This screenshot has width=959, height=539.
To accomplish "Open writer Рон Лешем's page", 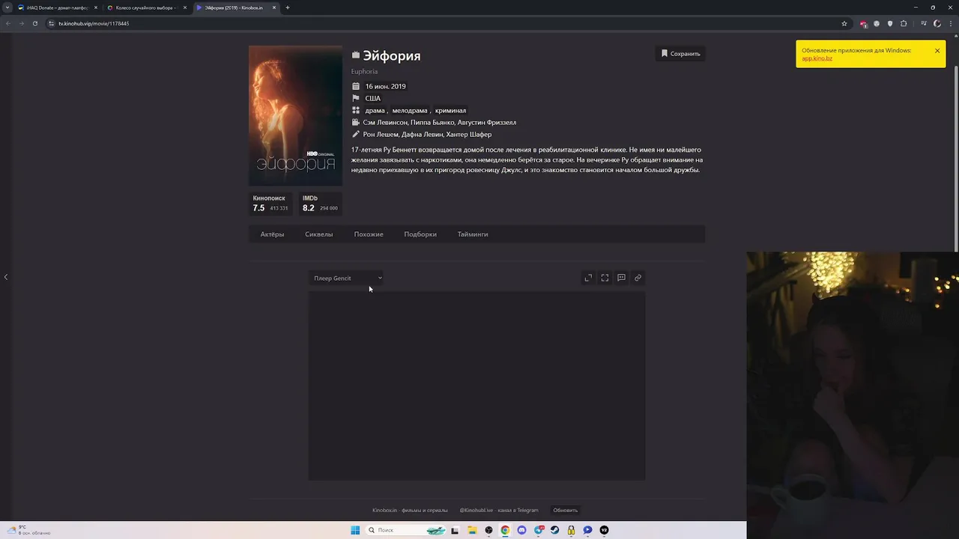I will pyautogui.click(x=381, y=134).
